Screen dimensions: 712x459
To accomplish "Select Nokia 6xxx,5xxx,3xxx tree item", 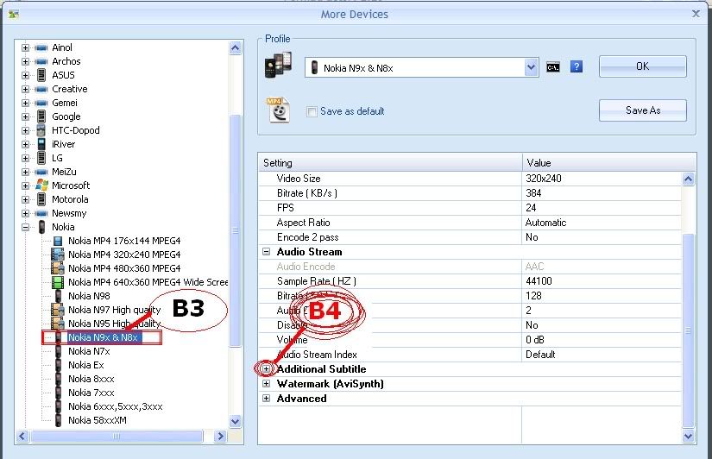I will (x=116, y=406).
